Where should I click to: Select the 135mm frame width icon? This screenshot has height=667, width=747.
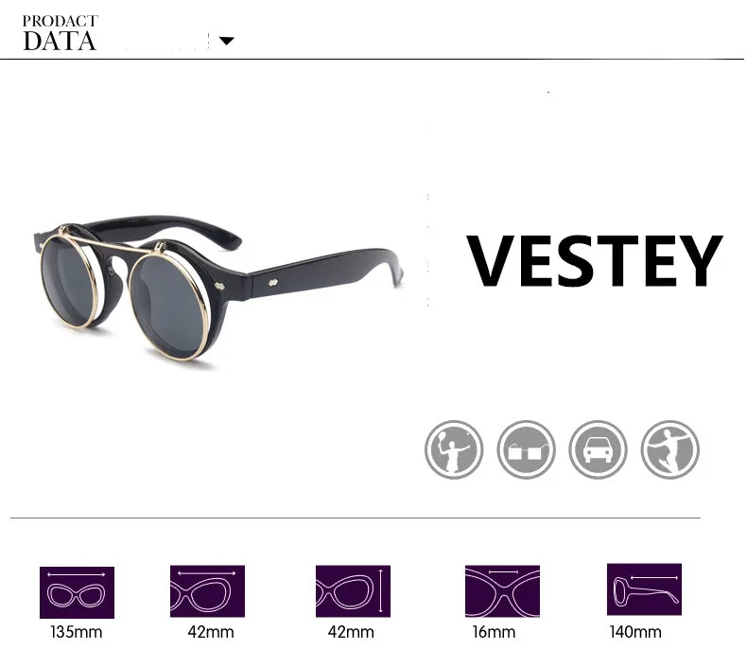(77, 592)
